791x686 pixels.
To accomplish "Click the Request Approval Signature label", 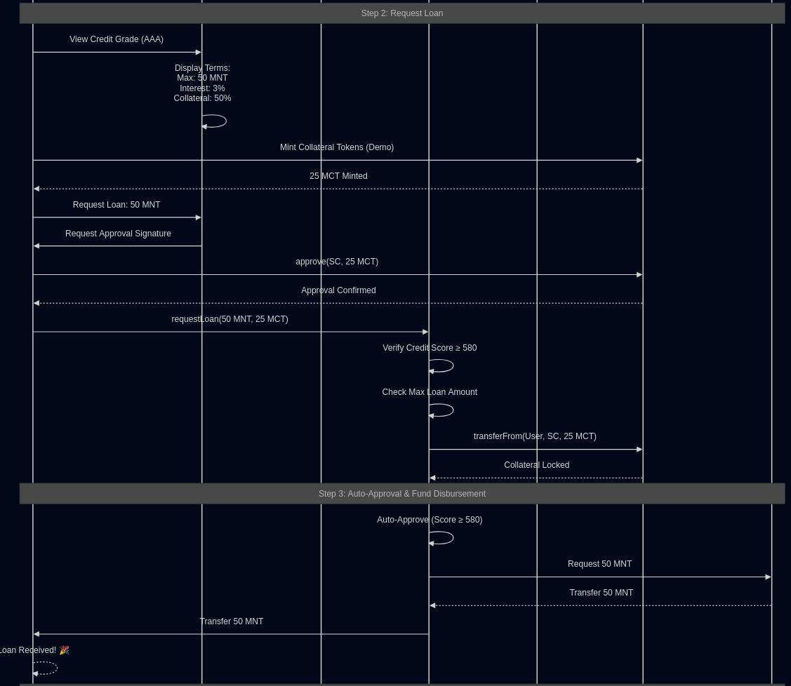I will (118, 234).
